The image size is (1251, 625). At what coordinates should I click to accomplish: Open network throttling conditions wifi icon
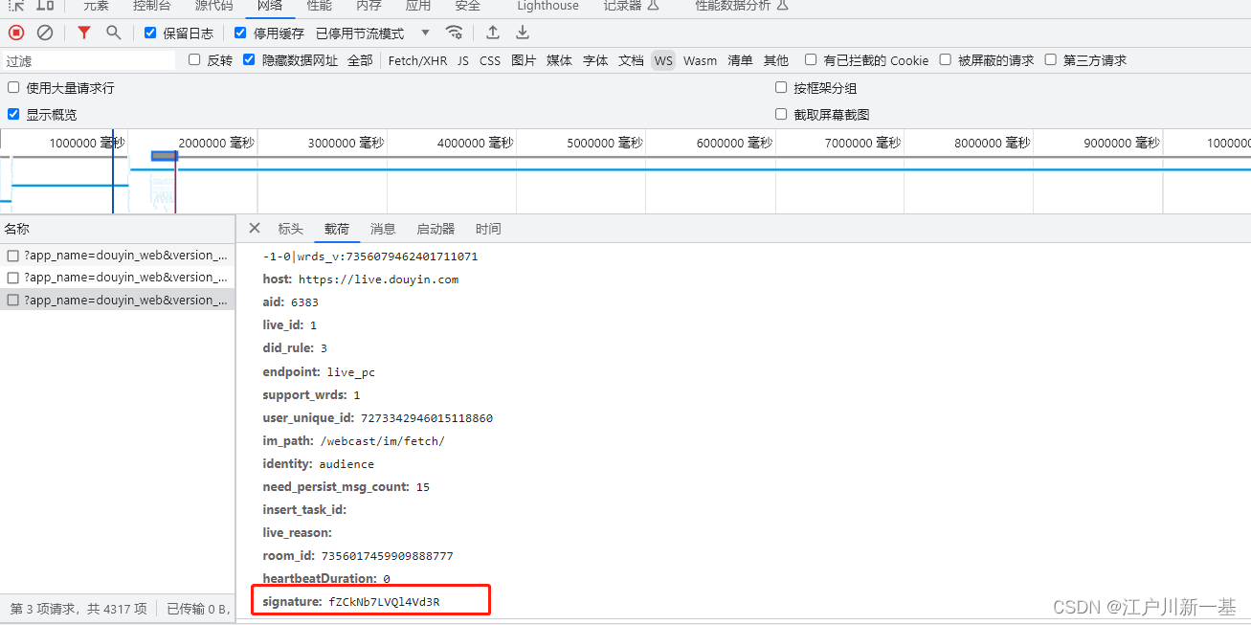click(454, 32)
